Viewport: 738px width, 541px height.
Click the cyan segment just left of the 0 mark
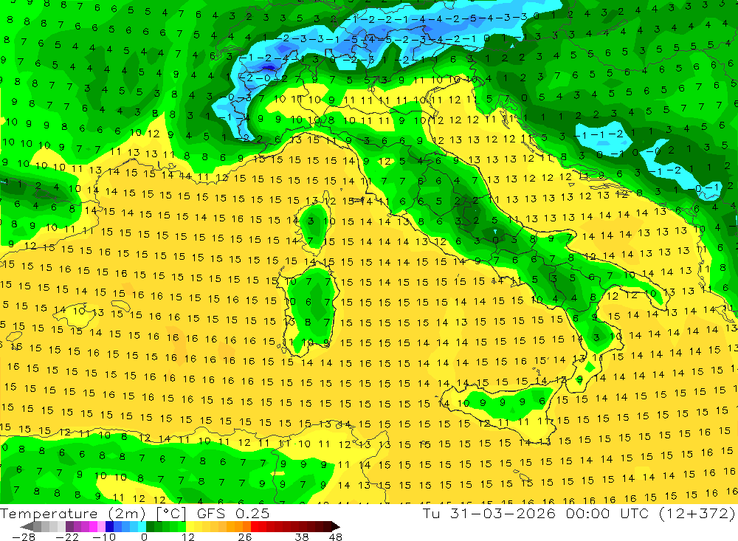coord(142,527)
